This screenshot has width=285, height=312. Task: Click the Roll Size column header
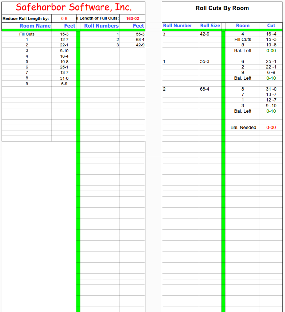(210, 26)
